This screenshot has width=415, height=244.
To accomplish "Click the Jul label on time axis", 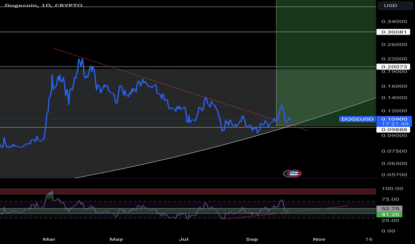I will pyautogui.click(x=183, y=239).
